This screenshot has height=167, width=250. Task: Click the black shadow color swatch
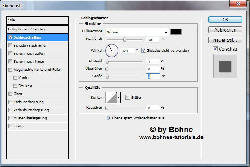pos(176,32)
